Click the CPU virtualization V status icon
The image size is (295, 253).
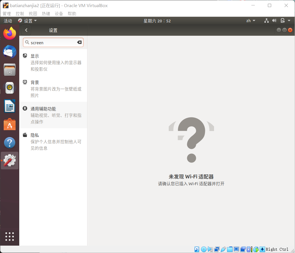(249, 249)
